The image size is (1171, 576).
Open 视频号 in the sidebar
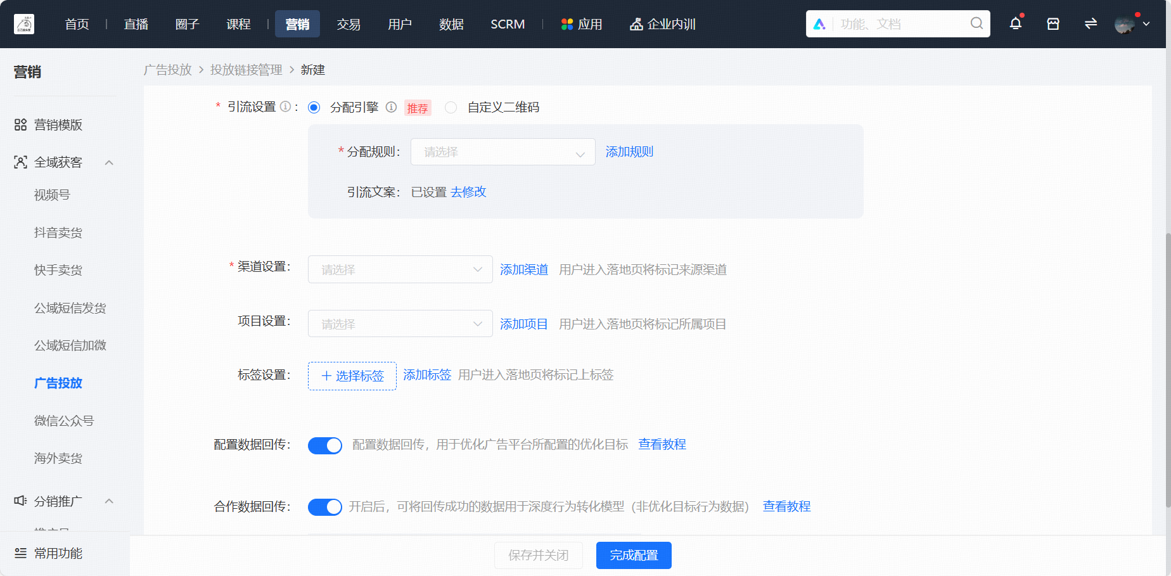(x=52, y=195)
